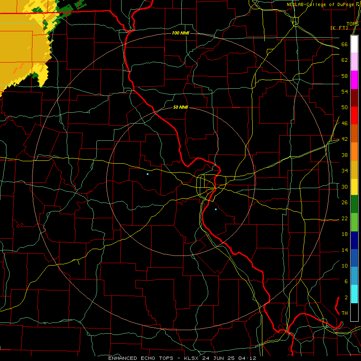Click the [K FT] units label
Screen dimensions: 361x361
click(339, 28)
